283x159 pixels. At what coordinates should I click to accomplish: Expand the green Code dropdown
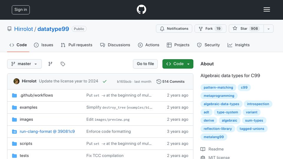click(x=178, y=64)
